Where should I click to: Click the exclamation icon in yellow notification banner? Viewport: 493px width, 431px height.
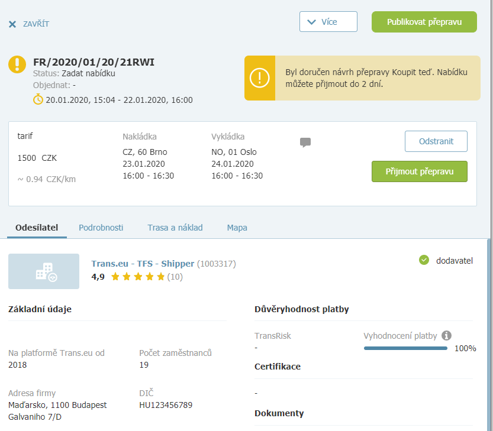[259, 78]
